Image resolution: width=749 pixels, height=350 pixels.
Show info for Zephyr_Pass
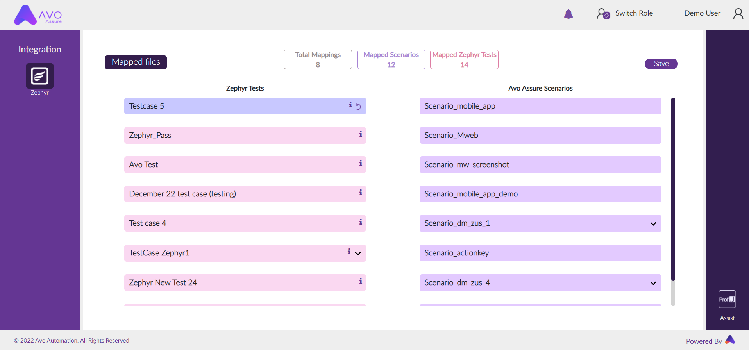click(x=361, y=134)
